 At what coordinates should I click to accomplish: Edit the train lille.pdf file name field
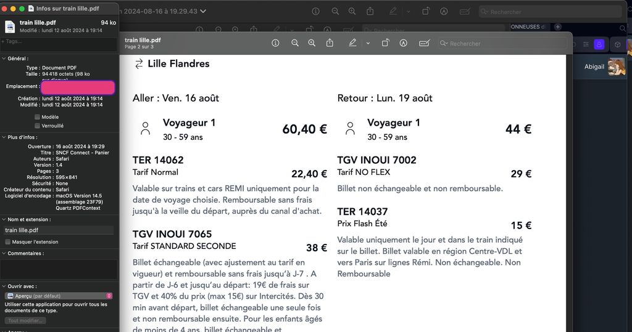coord(59,230)
